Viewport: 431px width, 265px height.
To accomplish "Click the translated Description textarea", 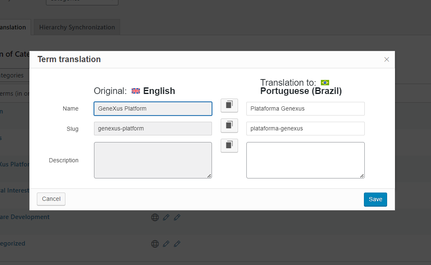I will [306, 160].
